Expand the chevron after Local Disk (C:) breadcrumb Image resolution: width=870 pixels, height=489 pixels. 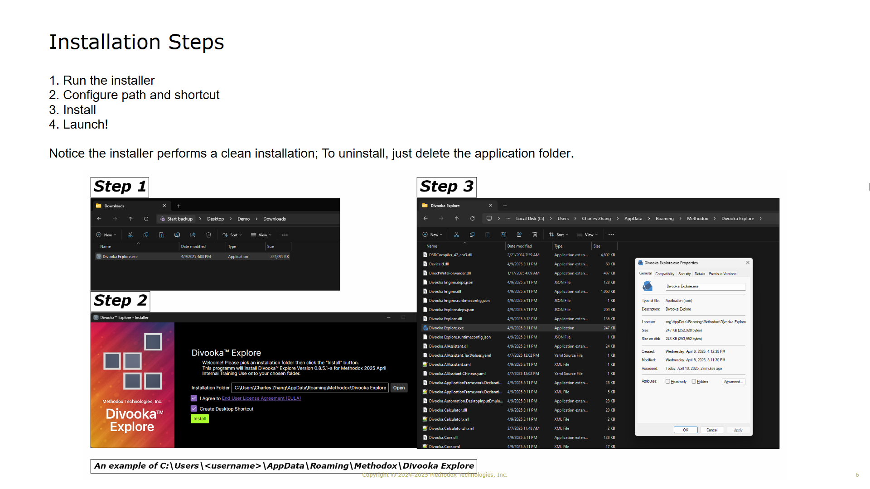(551, 219)
